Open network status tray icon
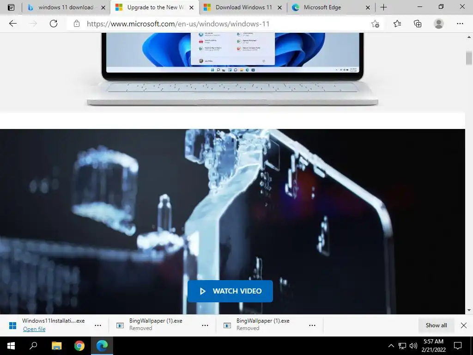The image size is (473, 355). pyautogui.click(x=402, y=346)
